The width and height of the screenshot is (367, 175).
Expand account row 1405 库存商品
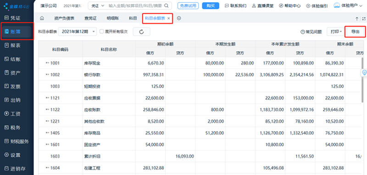pos(48,133)
